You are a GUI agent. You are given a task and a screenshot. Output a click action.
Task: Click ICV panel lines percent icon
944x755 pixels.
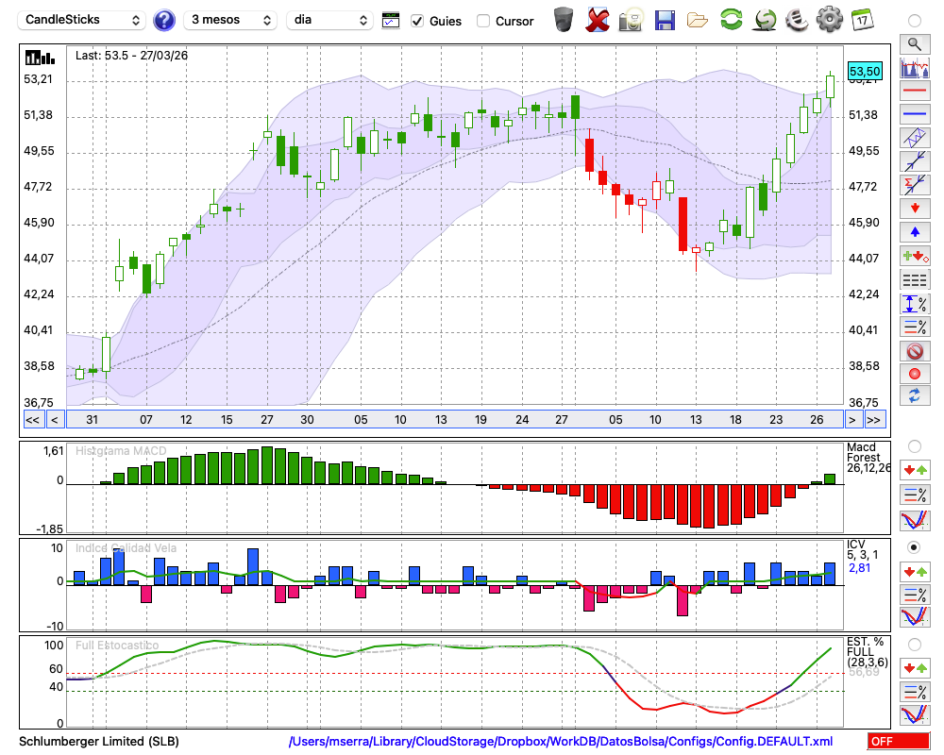[915, 595]
